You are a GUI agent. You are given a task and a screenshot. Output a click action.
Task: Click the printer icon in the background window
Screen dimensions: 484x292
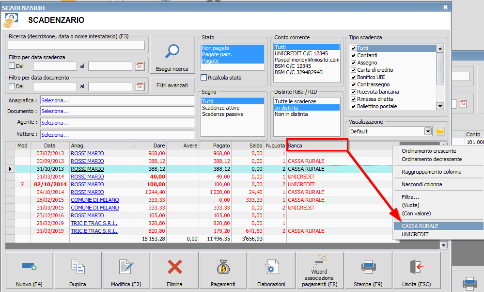[470, 283]
